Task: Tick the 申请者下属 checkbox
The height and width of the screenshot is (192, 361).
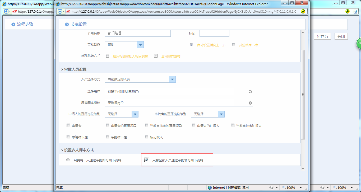Action: [x=68, y=137]
